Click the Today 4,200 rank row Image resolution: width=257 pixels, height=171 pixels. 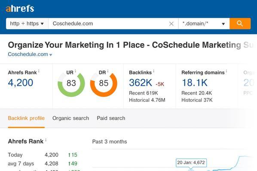[43, 155]
